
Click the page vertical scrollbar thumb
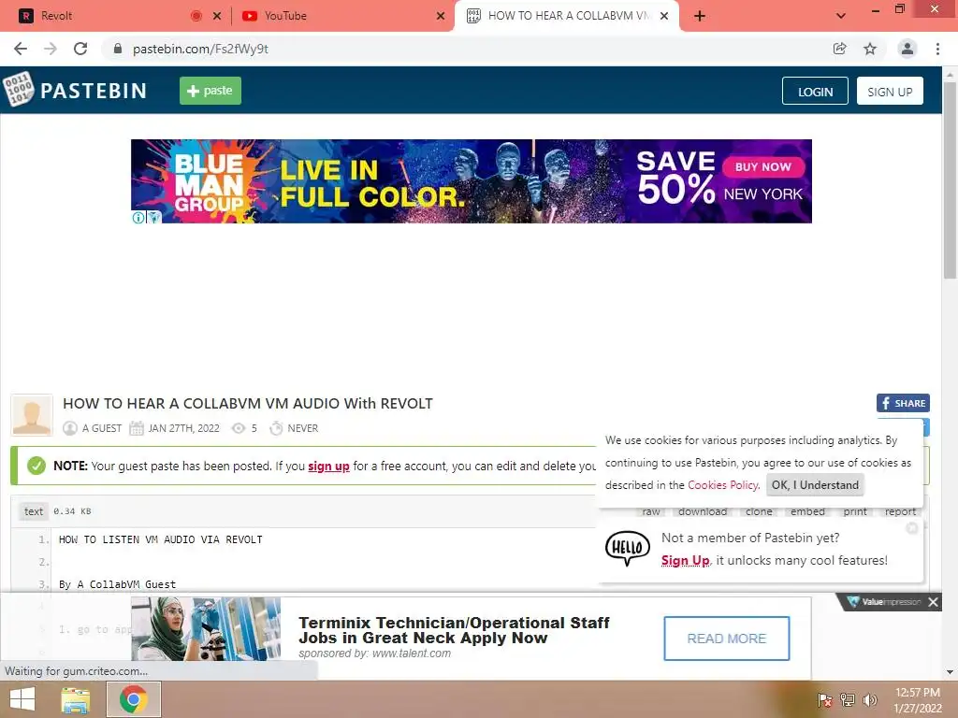950,180
